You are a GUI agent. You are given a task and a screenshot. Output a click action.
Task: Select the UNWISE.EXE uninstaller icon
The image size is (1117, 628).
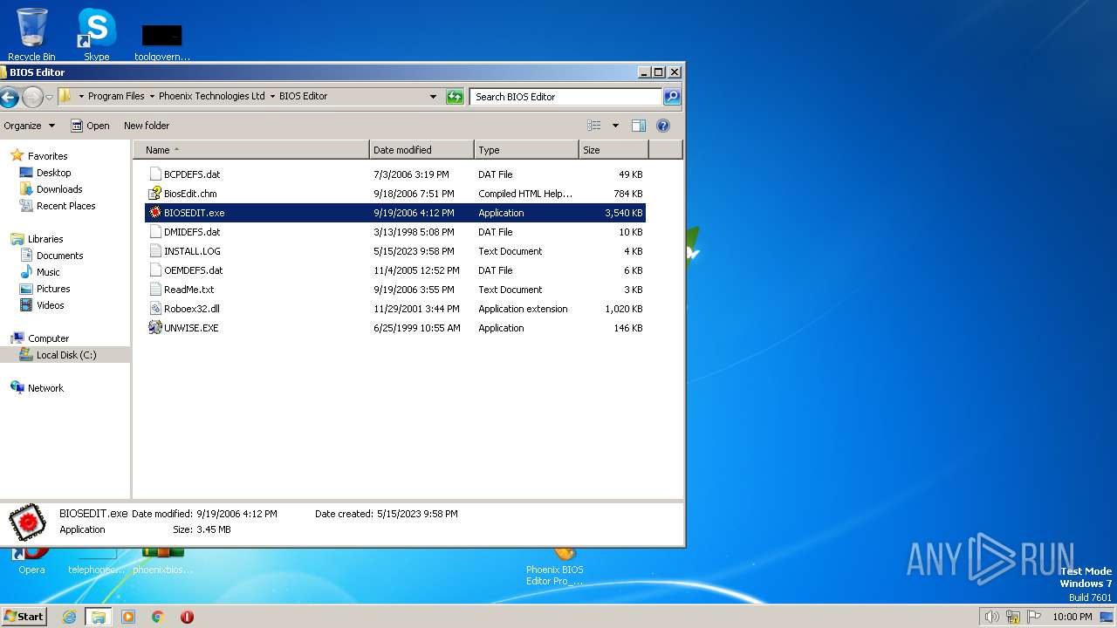(155, 328)
